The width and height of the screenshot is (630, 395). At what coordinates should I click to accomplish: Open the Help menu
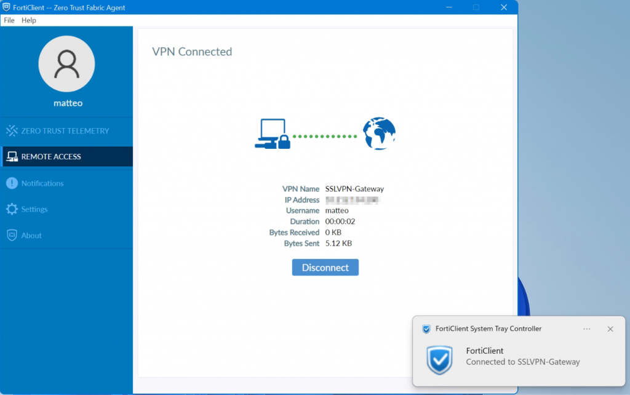point(28,20)
